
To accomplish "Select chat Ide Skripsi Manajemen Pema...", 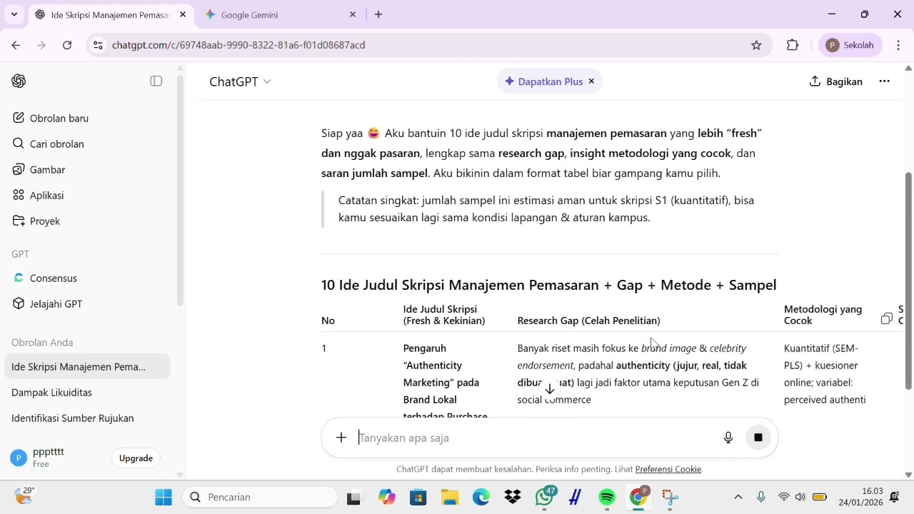I will (x=86, y=367).
